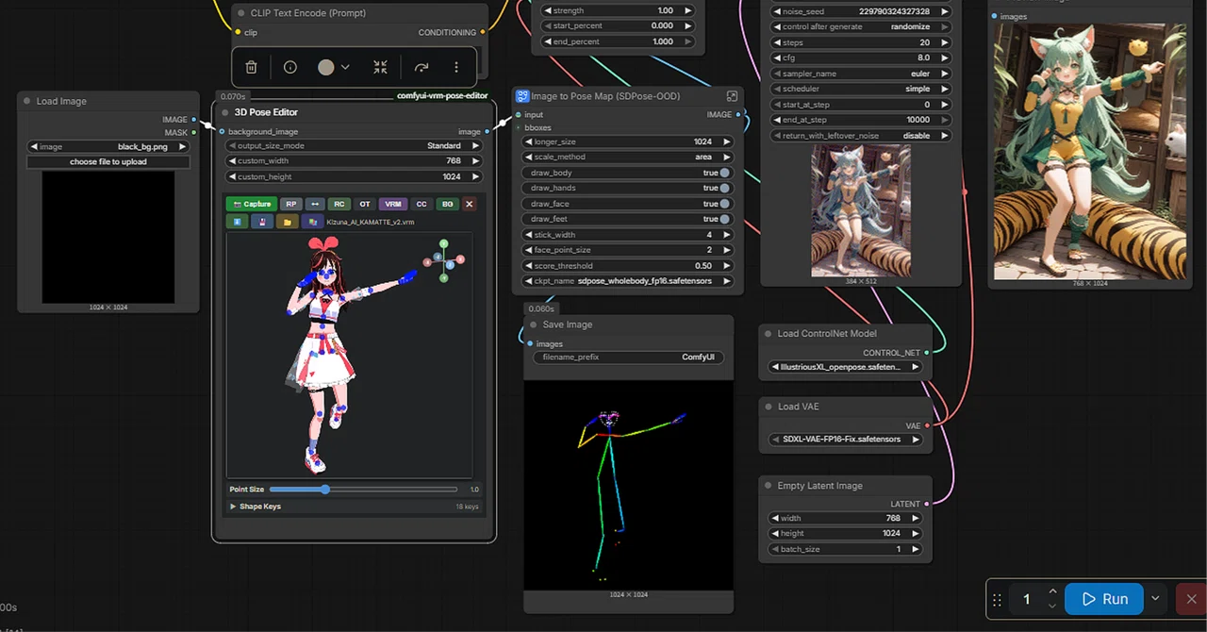Toggle the draw_body switch
Image resolution: width=1207 pixels, height=632 pixels.
(725, 173)
